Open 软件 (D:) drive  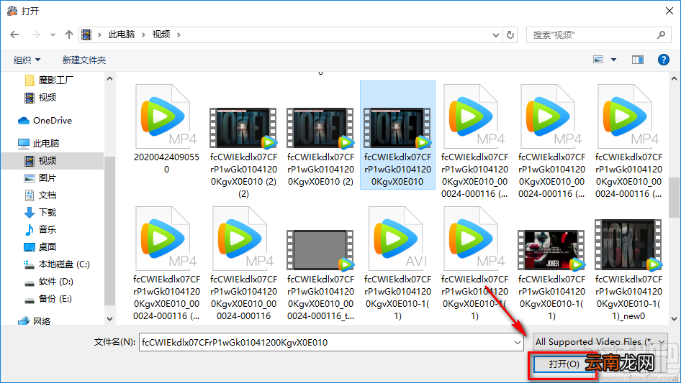pos(49,282)
